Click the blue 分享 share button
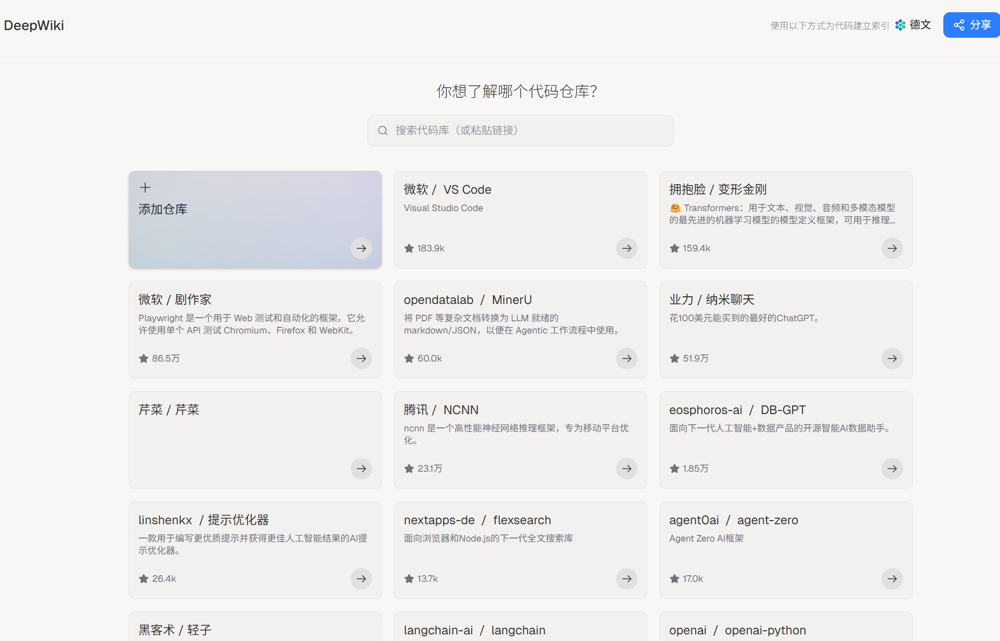This screenshot has height=641, width=1000. [971, 25]
